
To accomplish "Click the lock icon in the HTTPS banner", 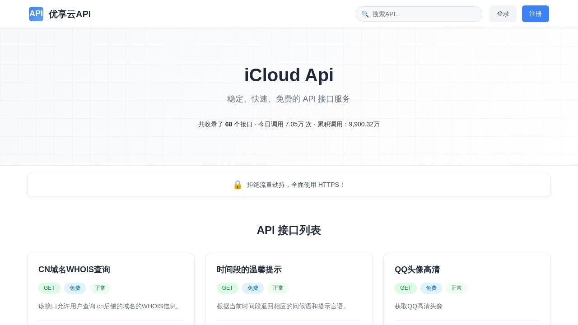I will [x=238, y=185].
